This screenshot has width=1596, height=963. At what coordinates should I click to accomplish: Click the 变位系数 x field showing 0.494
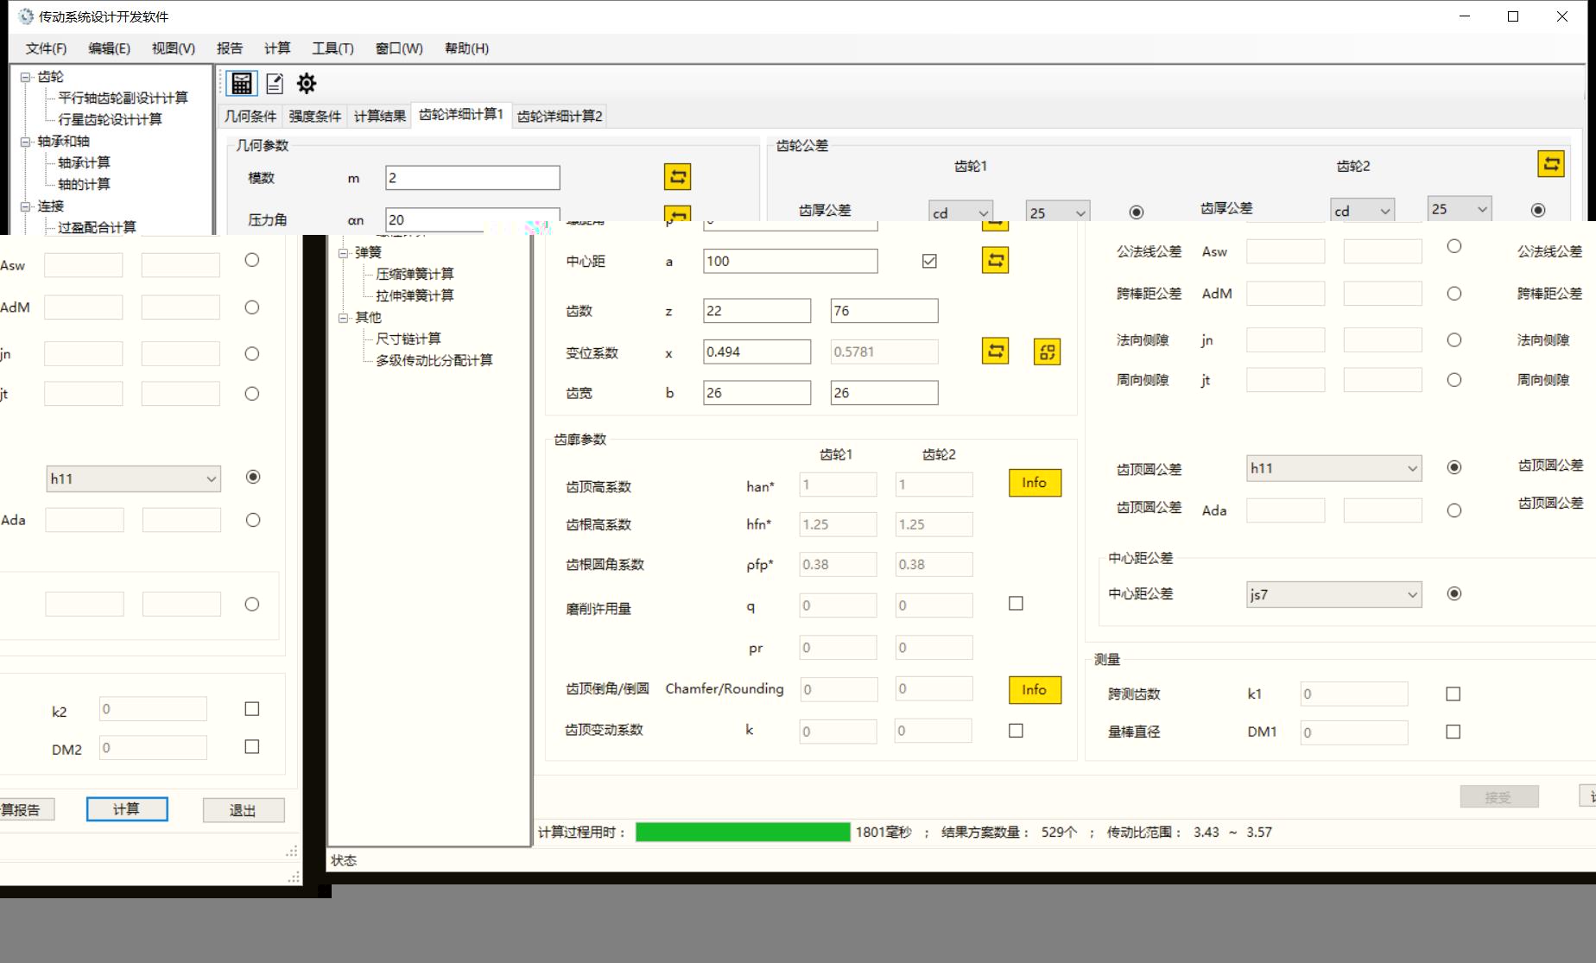(x=757, y=352)
